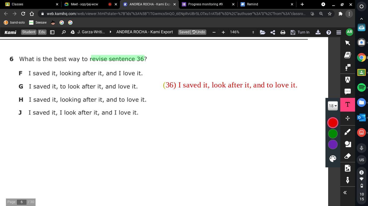Toggle the sidebar panel in Kami
The width and height of the screenshot is (368, 206).
pos(52,32)
